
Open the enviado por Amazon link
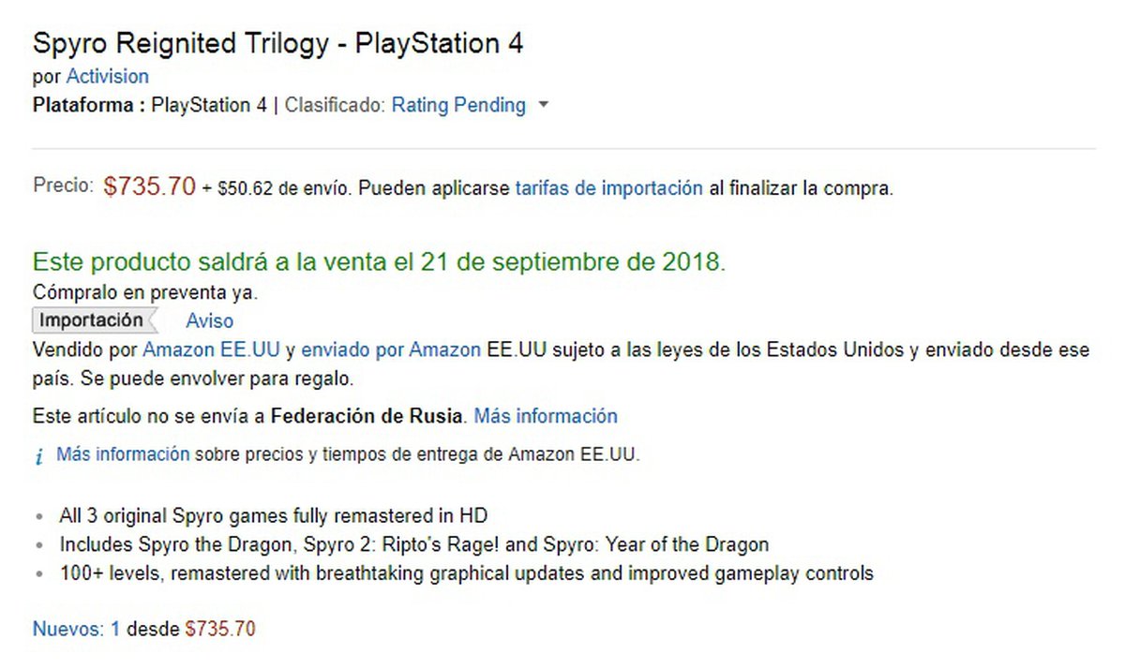coord(391,350)
